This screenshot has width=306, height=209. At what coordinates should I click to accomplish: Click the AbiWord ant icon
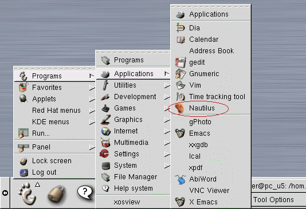(180, 179)
